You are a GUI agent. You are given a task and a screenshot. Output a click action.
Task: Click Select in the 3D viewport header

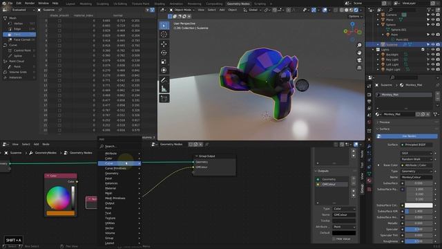point(211,10)
